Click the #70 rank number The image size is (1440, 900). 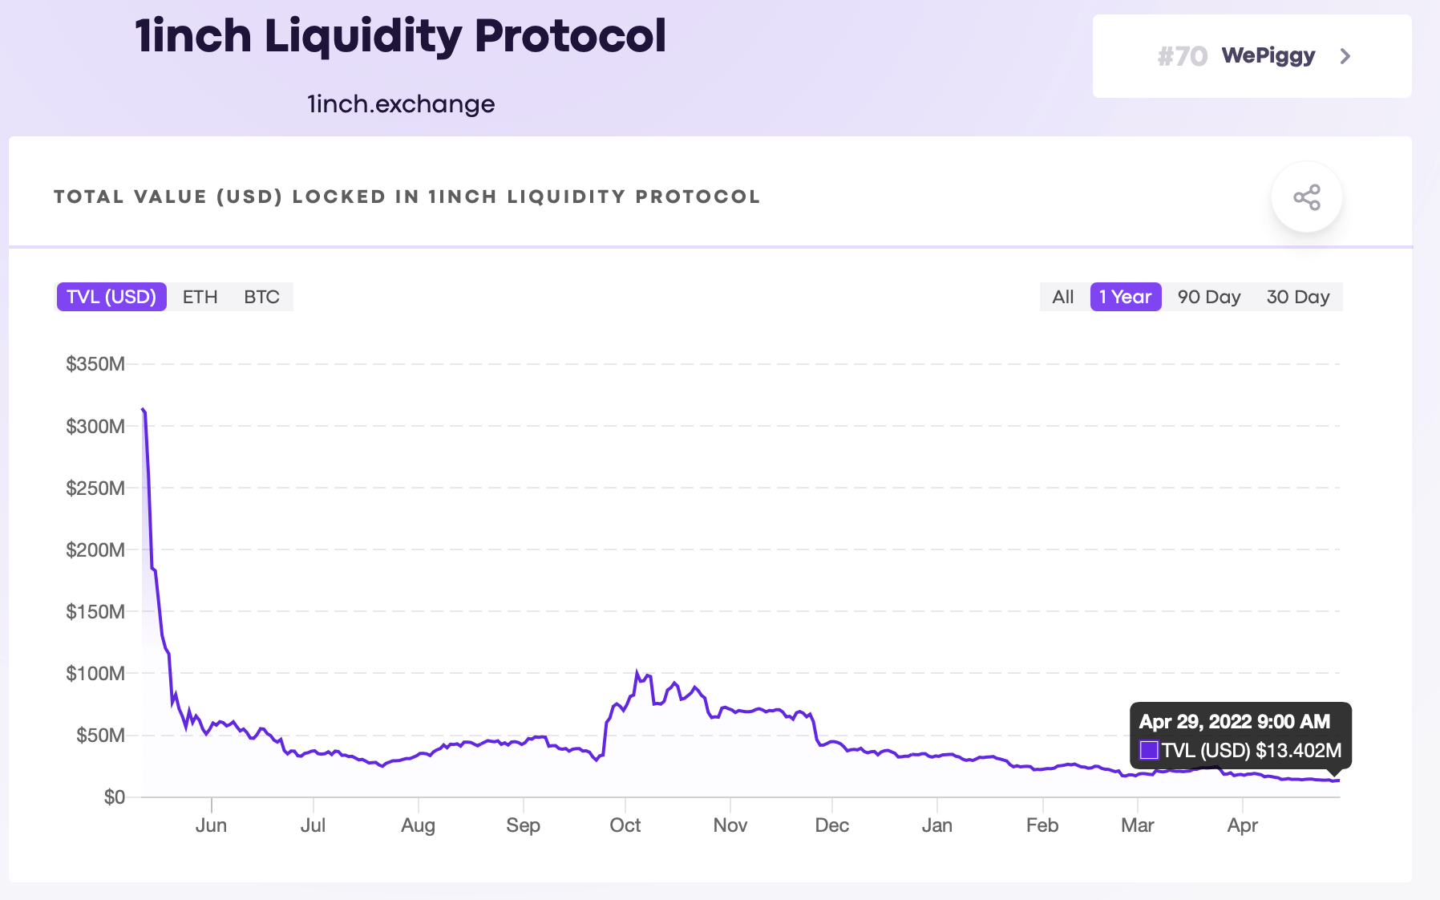(1182, 56)
